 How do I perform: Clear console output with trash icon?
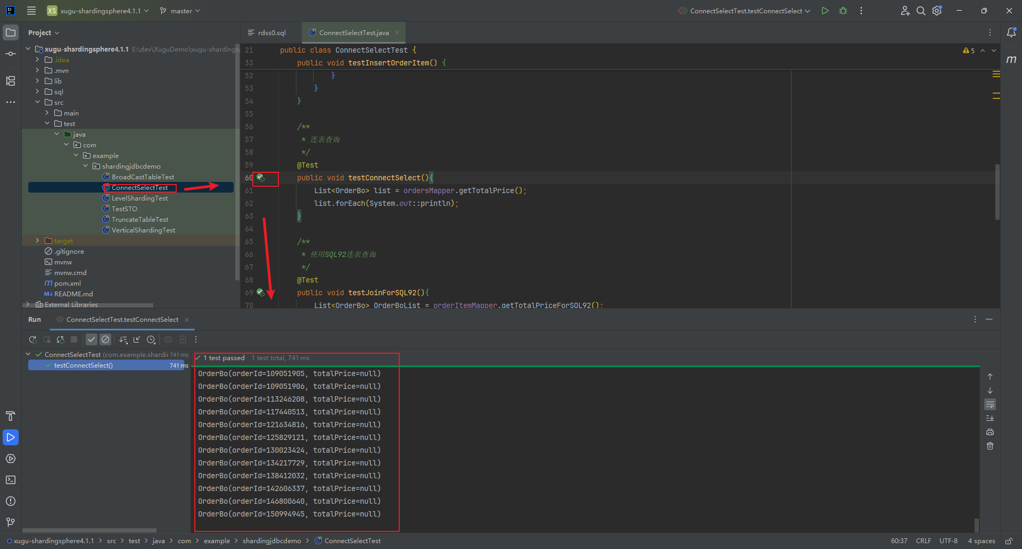pos(990,446)
